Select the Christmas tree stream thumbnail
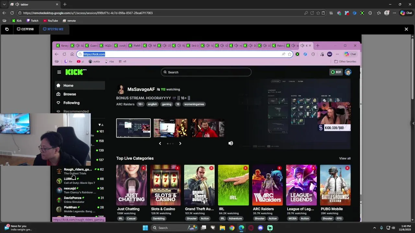The width and height of the screenshot is (415, 233). 170,128
